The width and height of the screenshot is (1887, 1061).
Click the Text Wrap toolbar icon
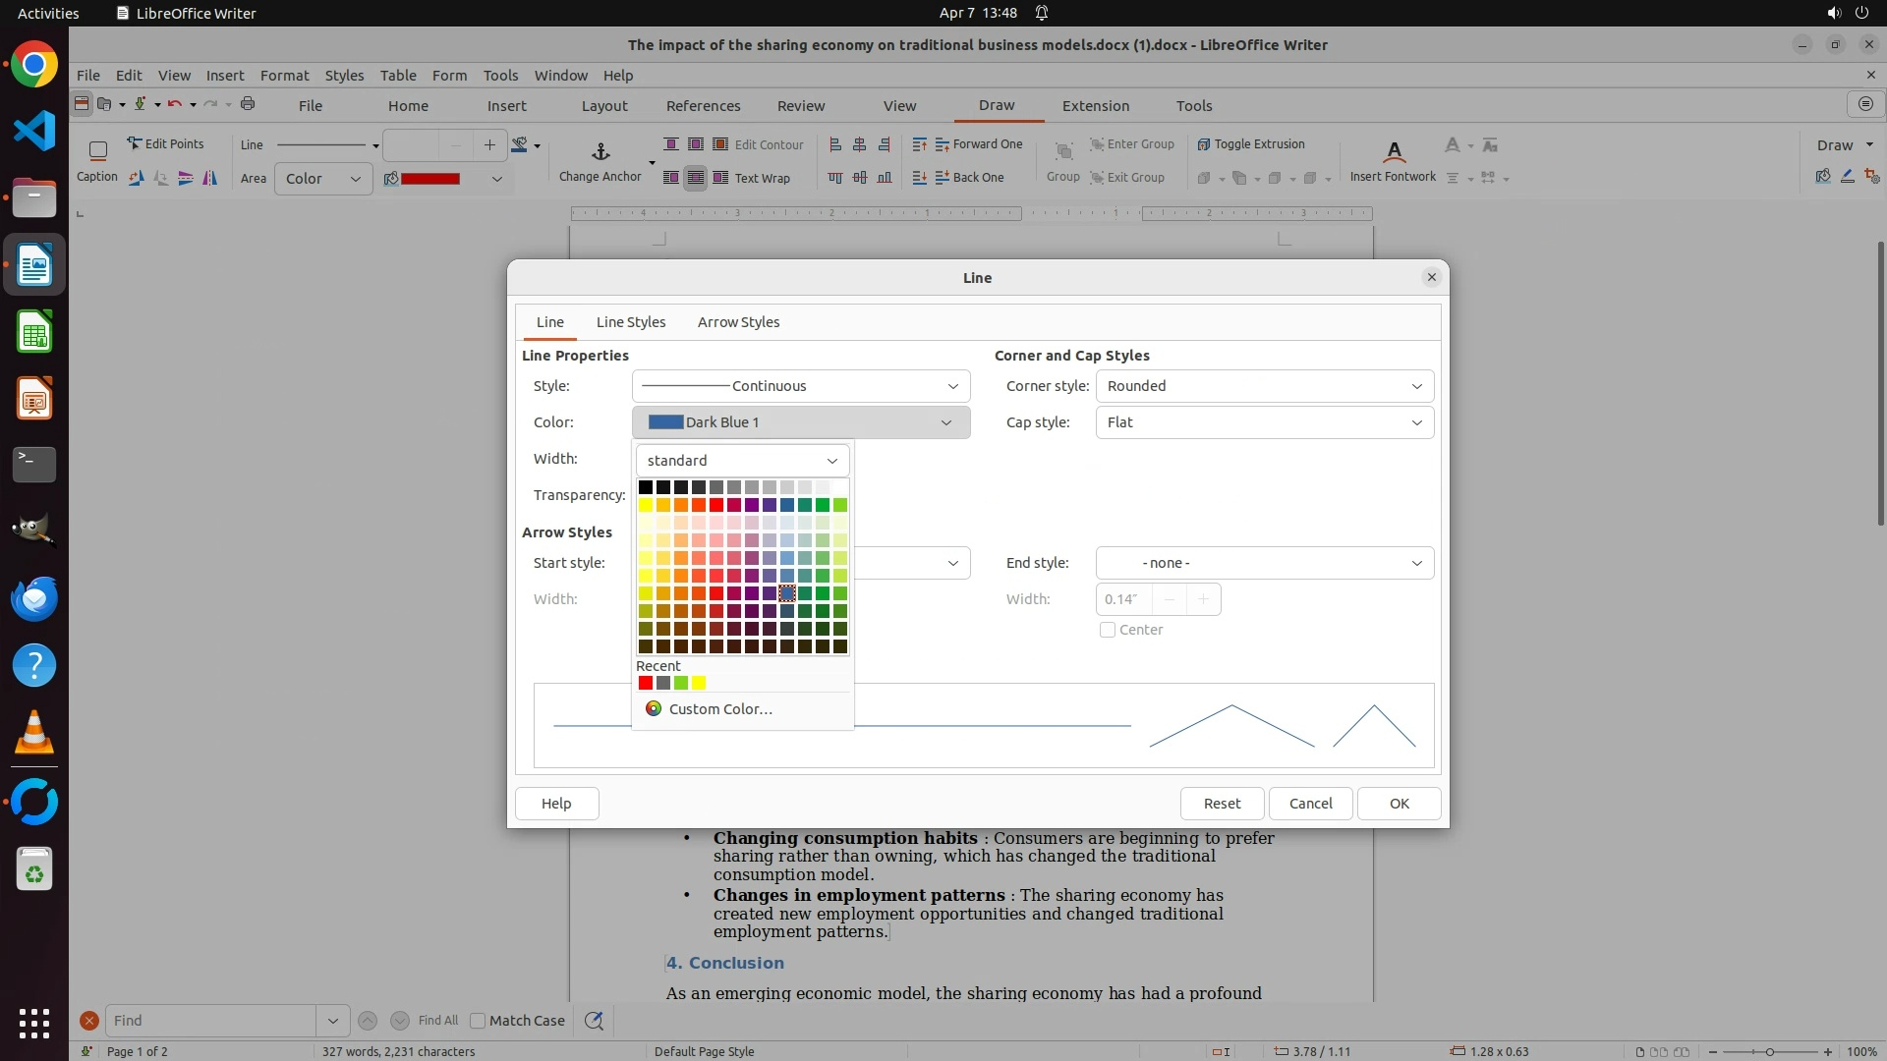(720, 178)
